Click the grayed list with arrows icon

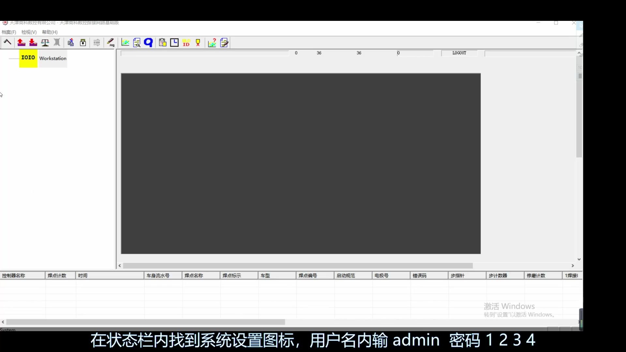[97, 42]
